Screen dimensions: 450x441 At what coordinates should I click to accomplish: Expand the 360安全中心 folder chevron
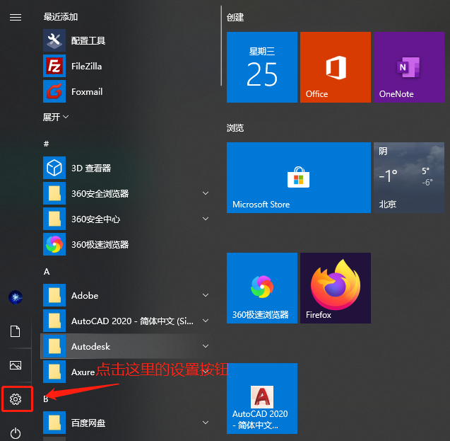coord(206,219)
